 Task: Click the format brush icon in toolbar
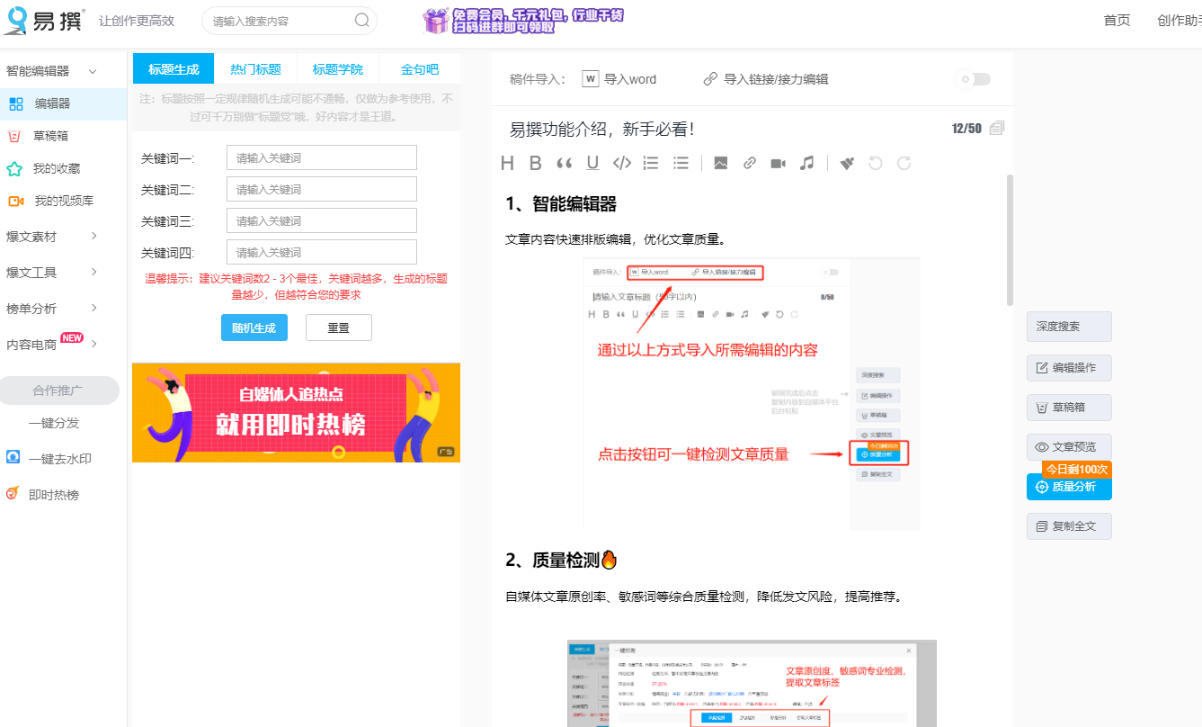click(846, 163)
